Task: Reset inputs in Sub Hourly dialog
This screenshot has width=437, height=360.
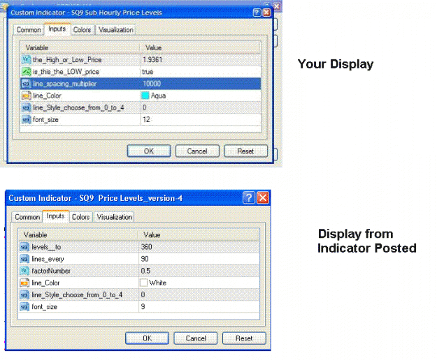Action: 245,151
